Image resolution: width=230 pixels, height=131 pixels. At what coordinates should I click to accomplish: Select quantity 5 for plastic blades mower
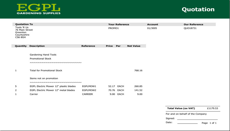pos(16,86)
